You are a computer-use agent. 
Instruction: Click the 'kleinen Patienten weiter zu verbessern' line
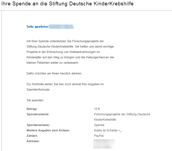point(53,63)
